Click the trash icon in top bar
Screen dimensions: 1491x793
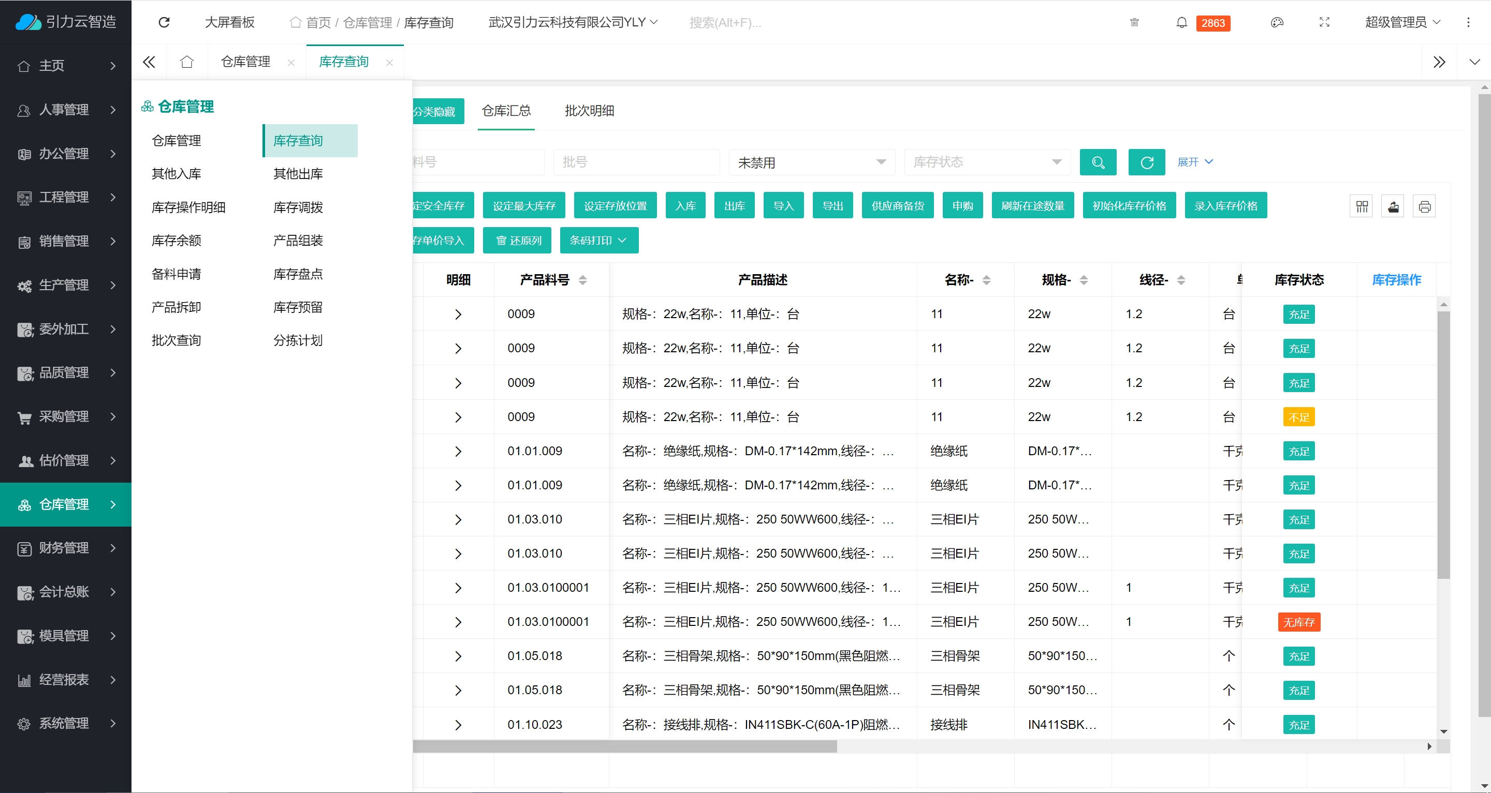tap(1134, 23)
